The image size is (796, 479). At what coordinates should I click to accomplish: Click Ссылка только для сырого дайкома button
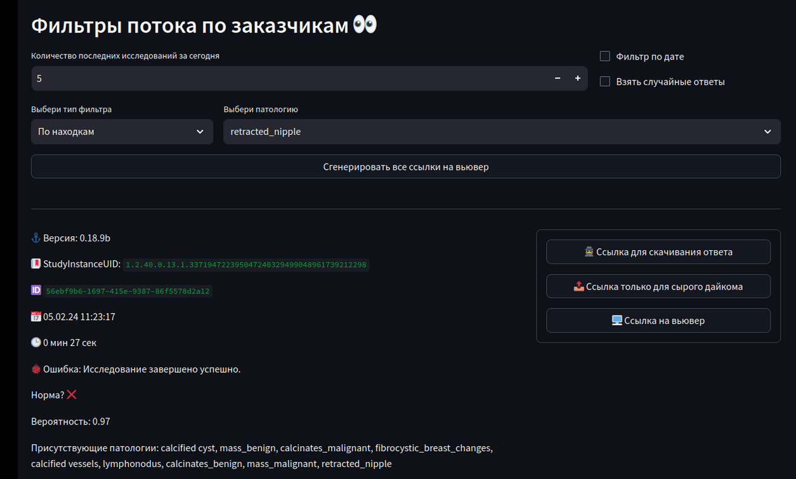pyautogui.click(x=658, y=286)
